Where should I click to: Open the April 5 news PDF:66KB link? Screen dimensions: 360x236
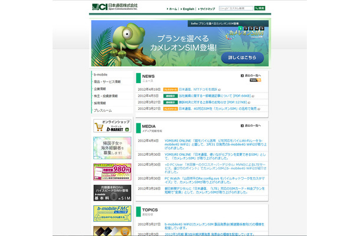(215, 96)
